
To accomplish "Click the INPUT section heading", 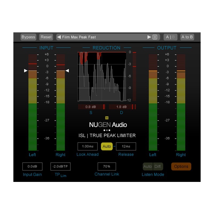I will pos(46,48).
